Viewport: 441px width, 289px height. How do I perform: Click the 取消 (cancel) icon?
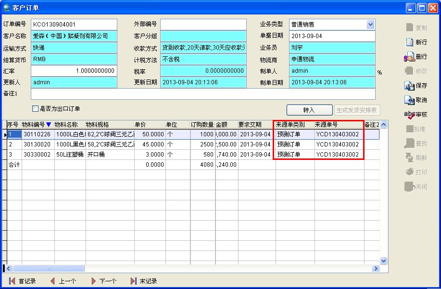pos(409,100)
